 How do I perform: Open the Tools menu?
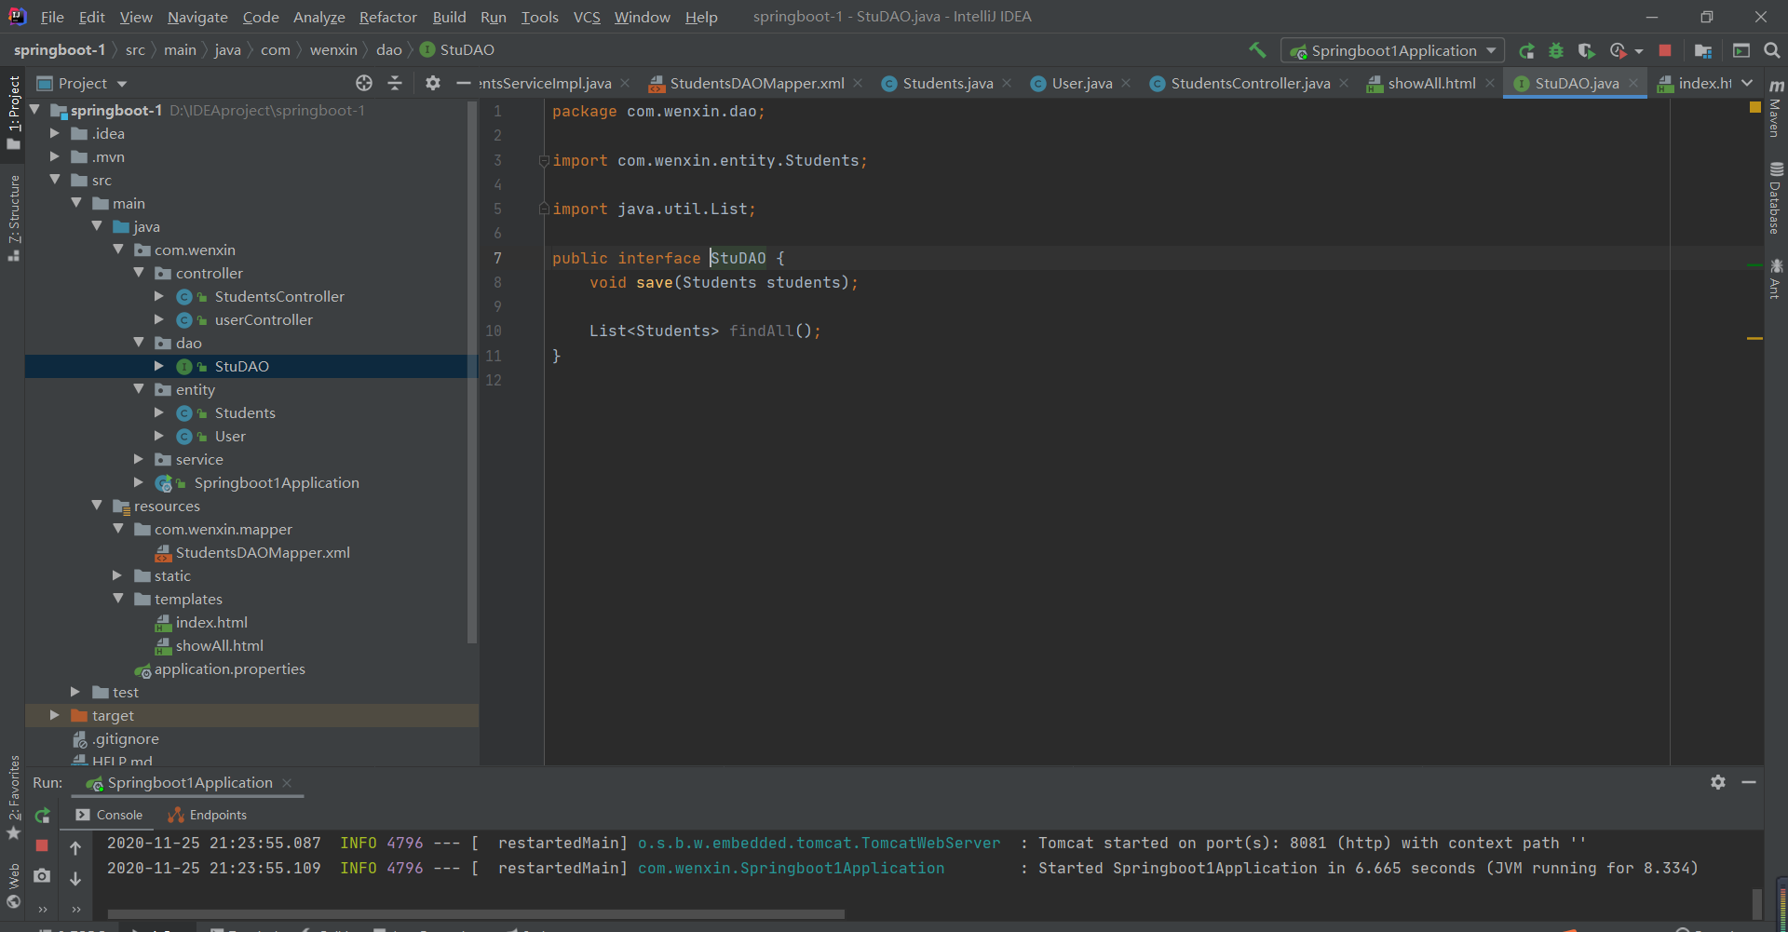pos(540,17)
